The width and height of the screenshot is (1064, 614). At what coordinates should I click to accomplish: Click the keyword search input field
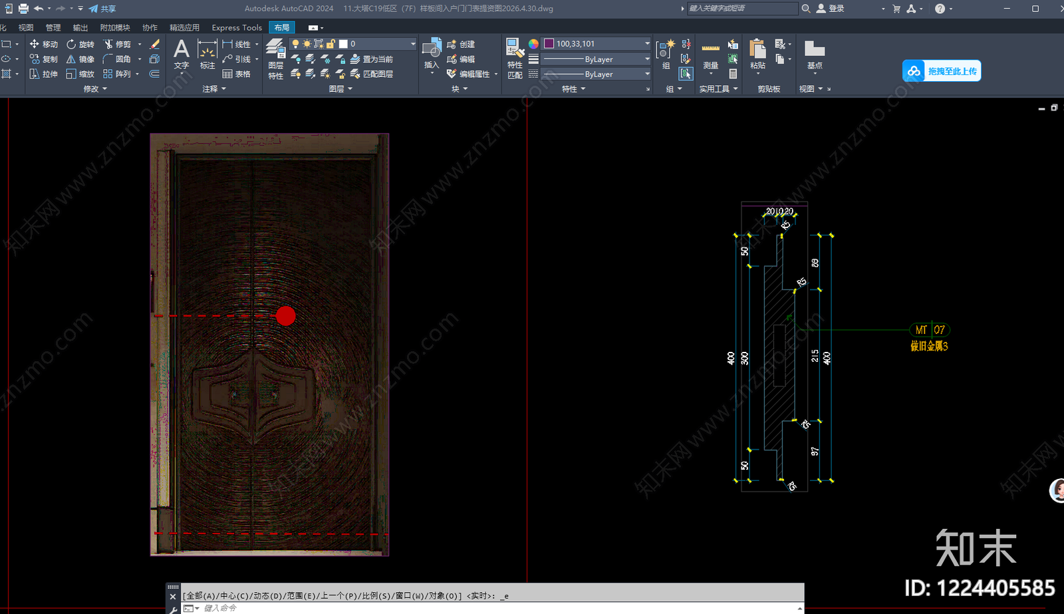[x=742, y=9]
